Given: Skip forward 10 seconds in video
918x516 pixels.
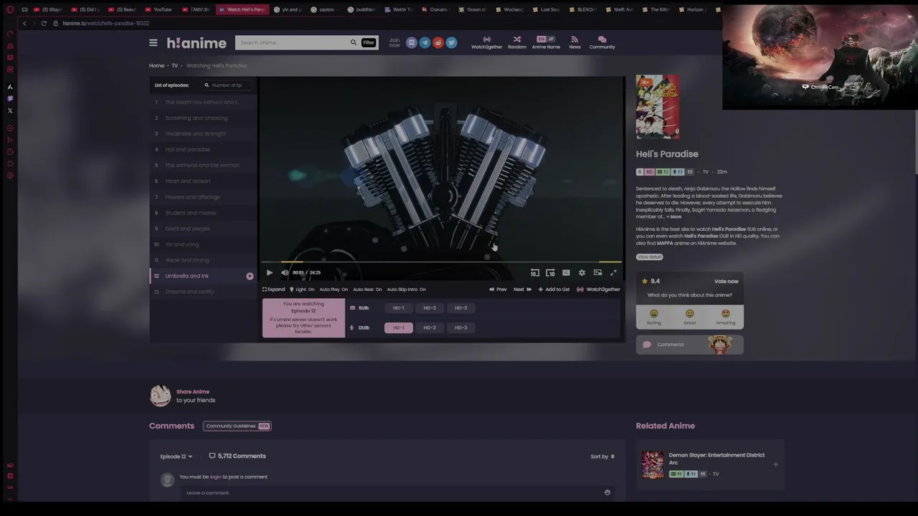Looking at the screenshot, I should click(x=550, y=272).
